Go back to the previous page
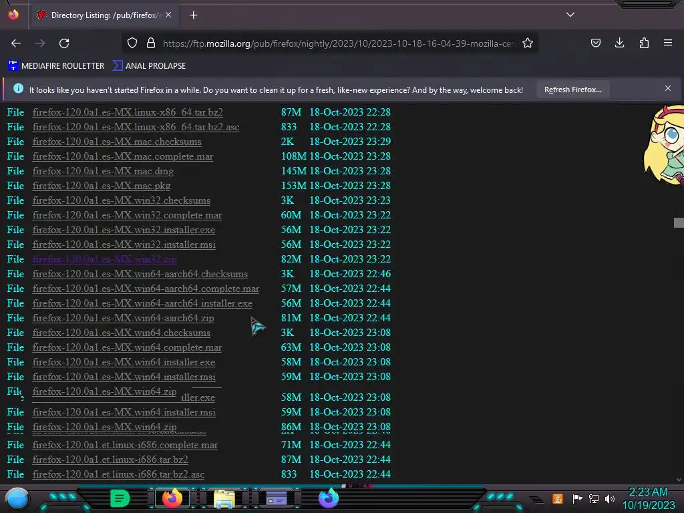The height and width of the screenshot is (513, 684). point(16,43)
